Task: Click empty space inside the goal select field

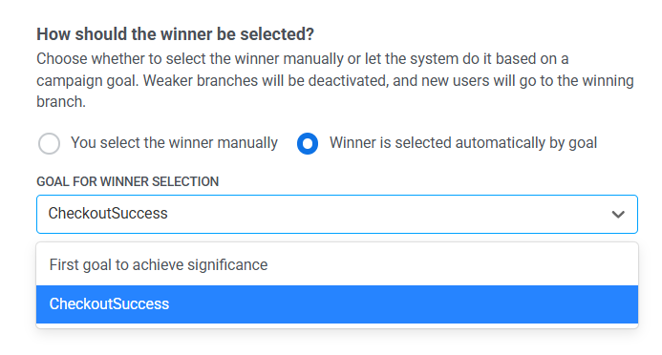Action: (x=380, y=214)
